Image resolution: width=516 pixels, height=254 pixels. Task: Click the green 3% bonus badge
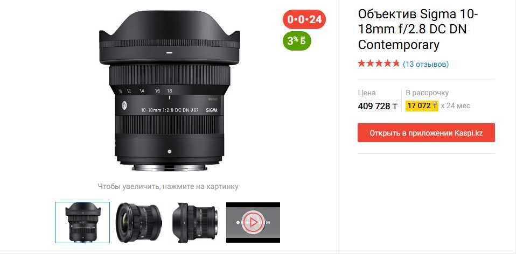pos(297,41)
